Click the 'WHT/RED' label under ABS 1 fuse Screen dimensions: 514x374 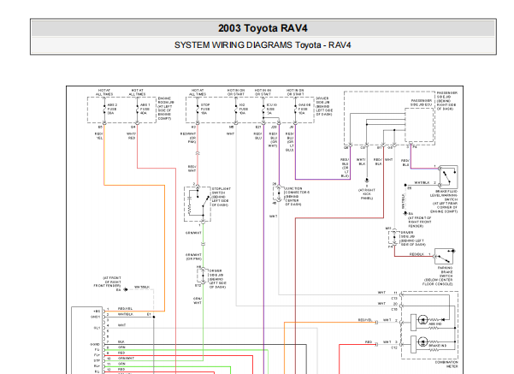(131, 136)
